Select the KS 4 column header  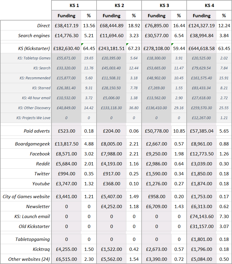(209, 5)
